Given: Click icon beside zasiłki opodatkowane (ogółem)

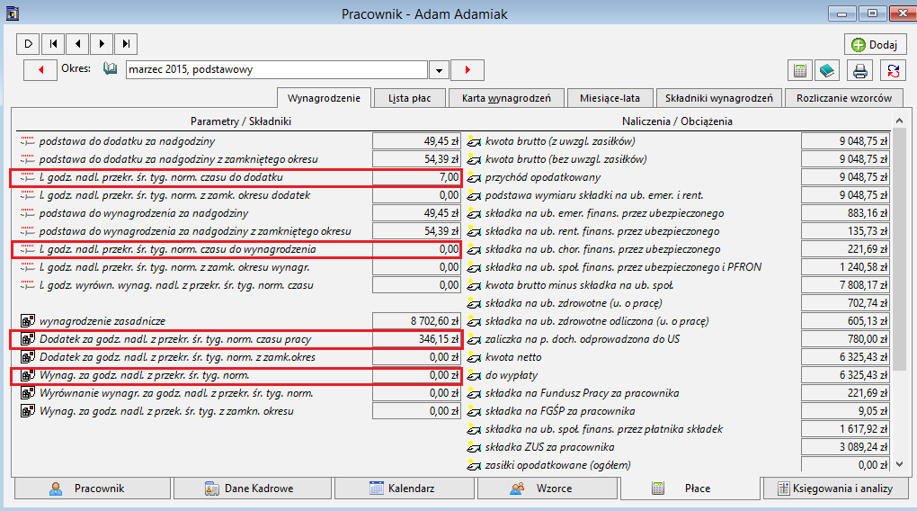Looking at the screenshot, I should [x=474, y=465].
